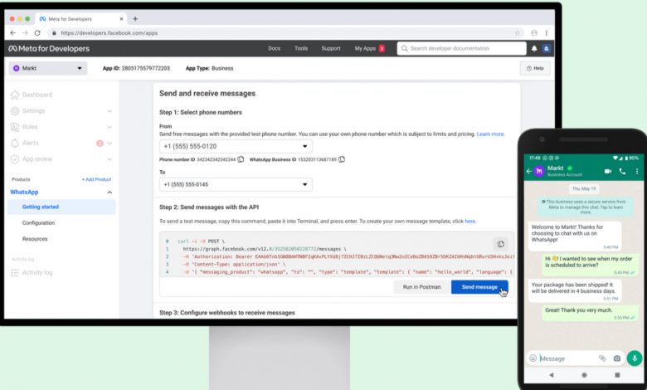Copy the WhatsApp Business ID
Screen dimensions: 647x390
point(342,159)
